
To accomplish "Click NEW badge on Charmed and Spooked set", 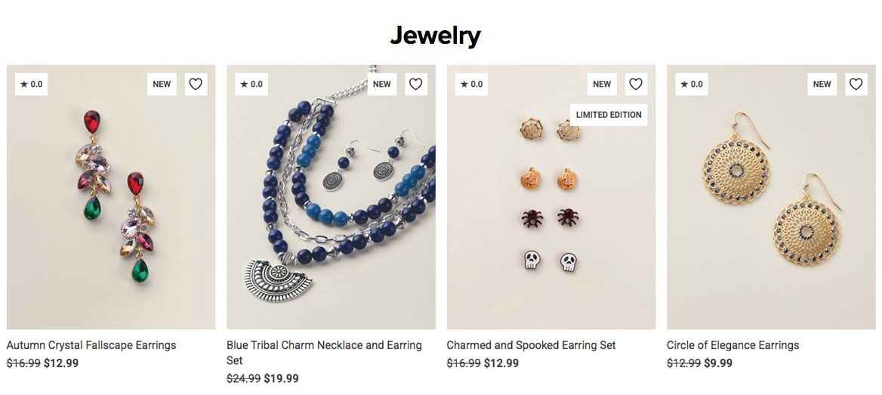I will pyautogui.click(x=602, y=85).
